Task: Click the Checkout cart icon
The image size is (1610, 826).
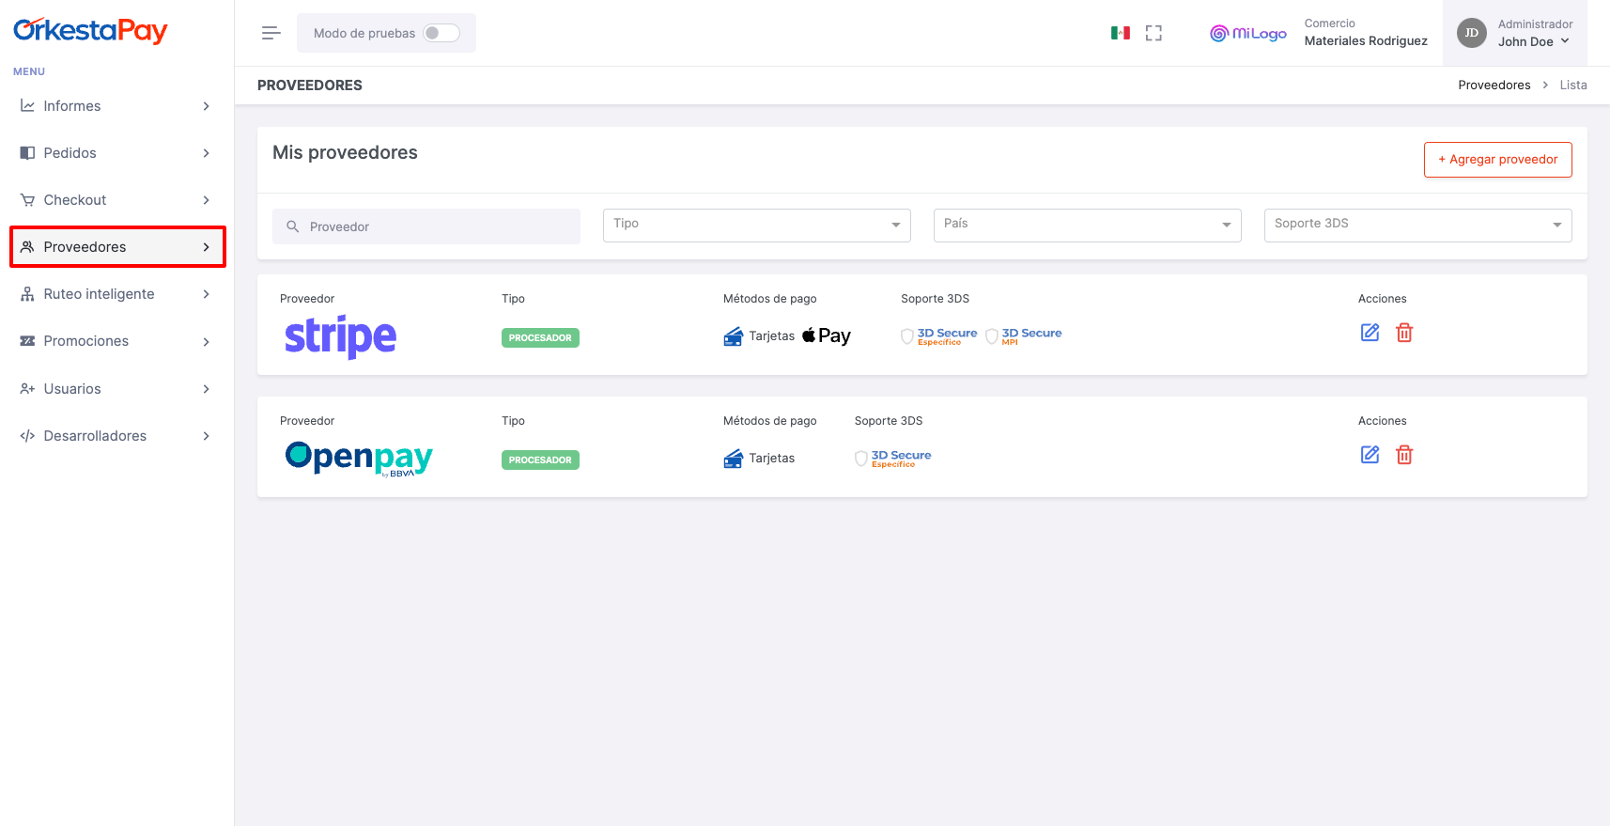Action: coord(27,200)
